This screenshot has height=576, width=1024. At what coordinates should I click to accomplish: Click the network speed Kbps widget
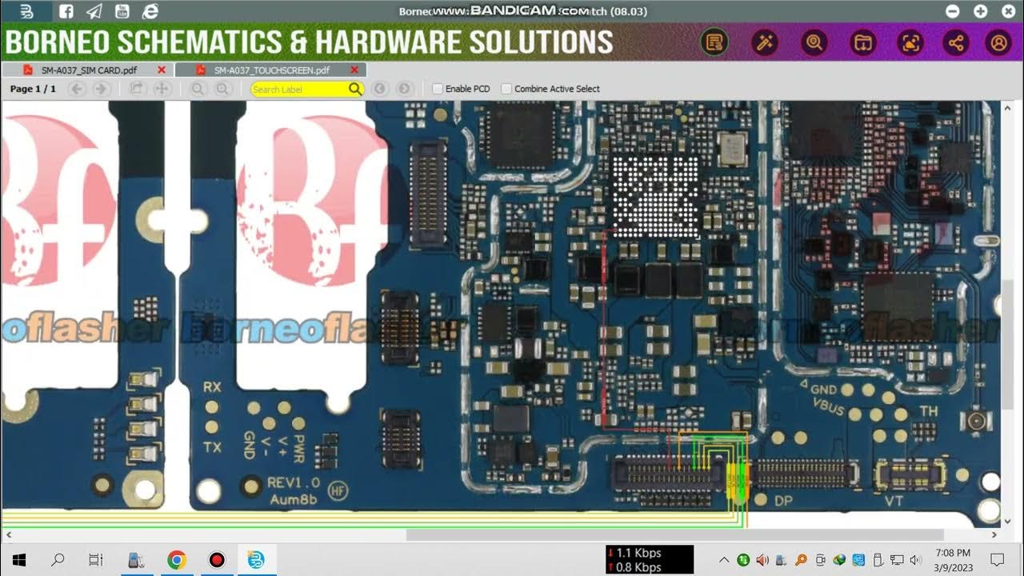(650, 560)
